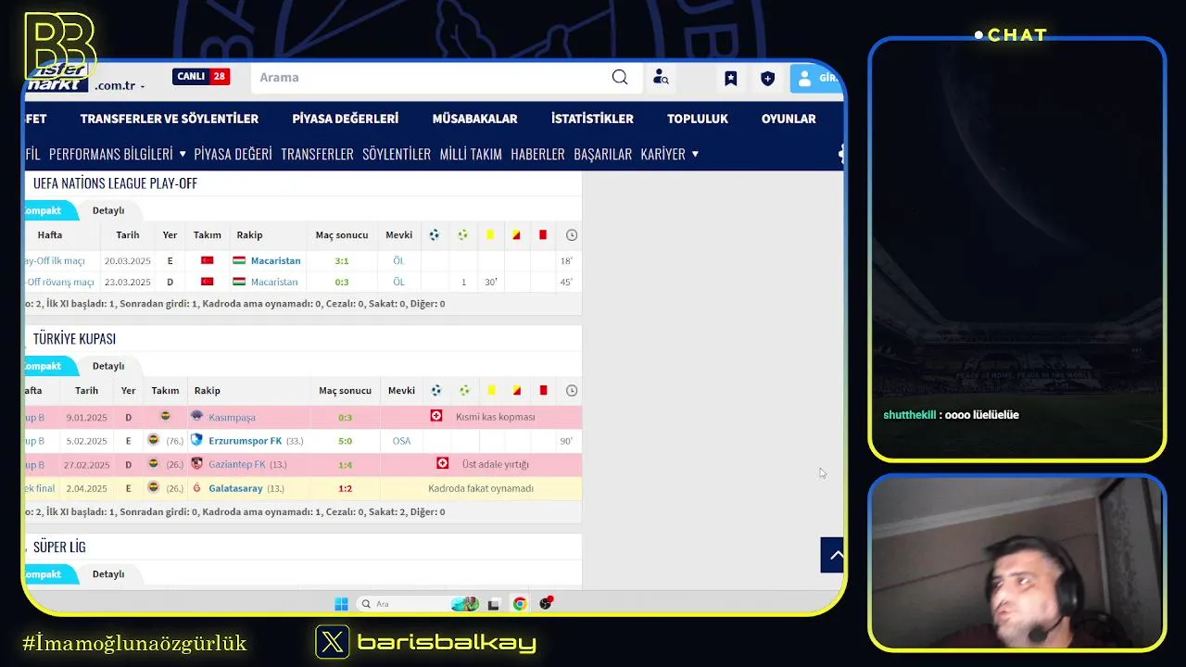Open Topluluk main menu
The height and width of the screenshot is (667, 1186).
pyautogui.click(x=698, y=119)
